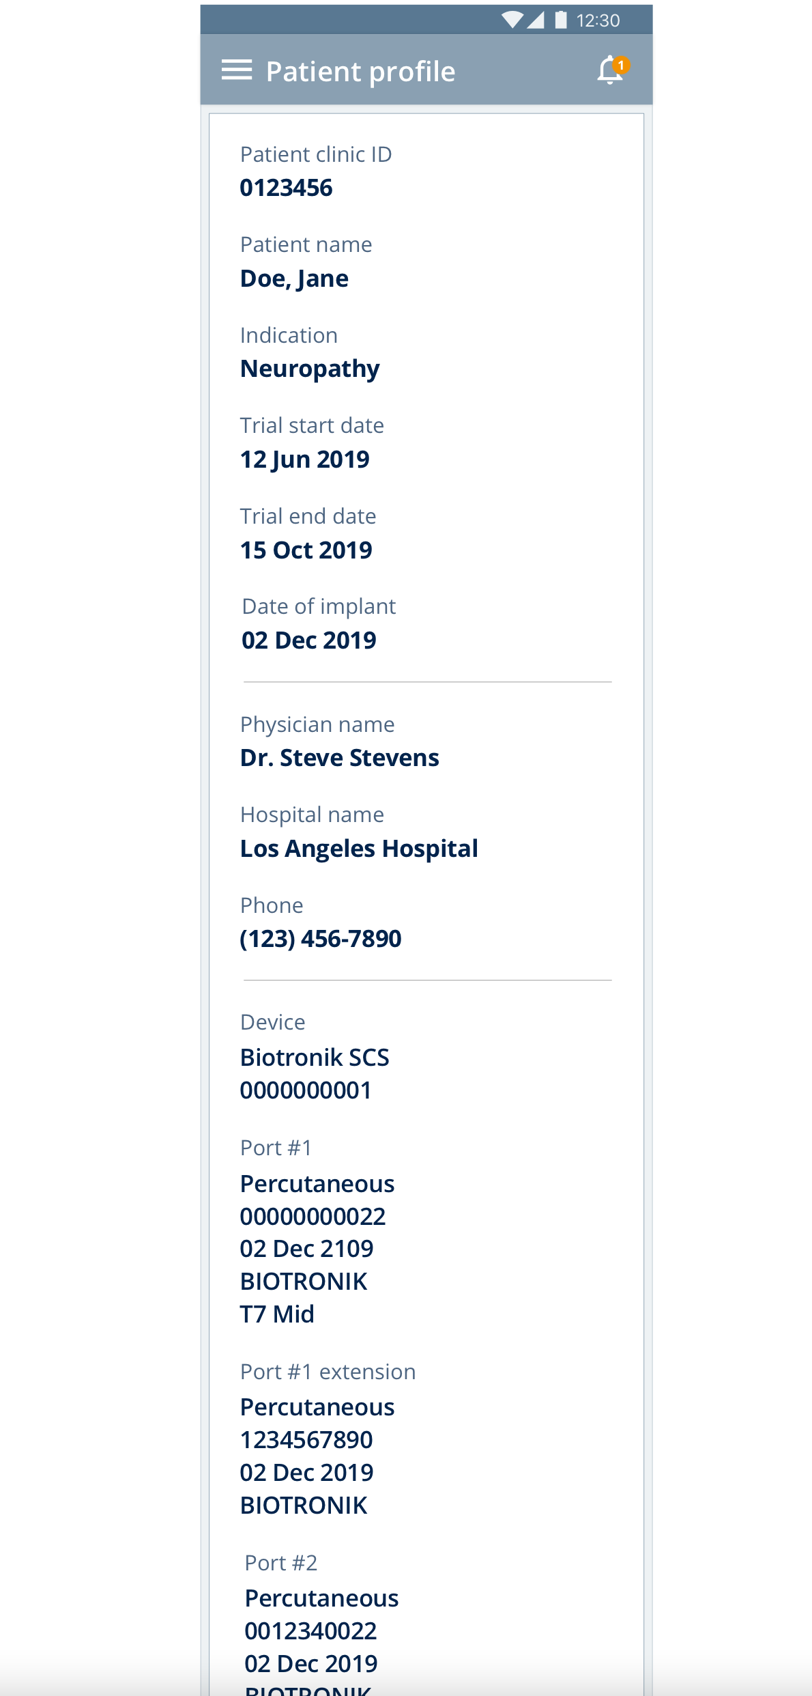Tap the orange notification count badge

pyautogui.click(x=621, y=65)
